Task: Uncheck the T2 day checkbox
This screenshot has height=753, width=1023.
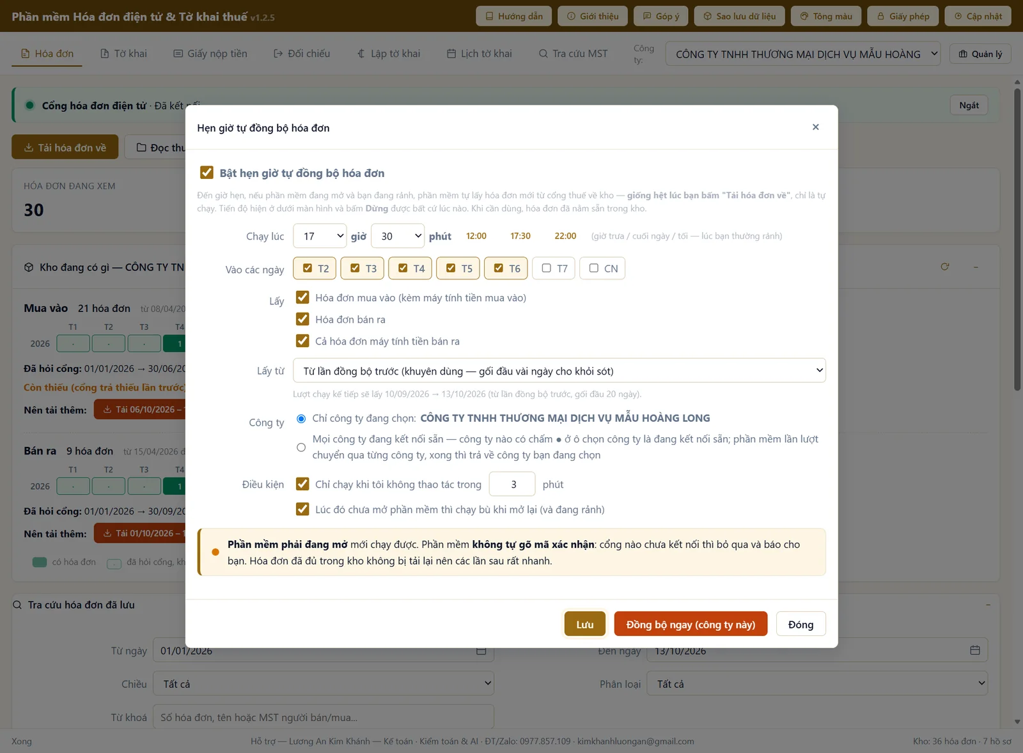Action: 308,268
